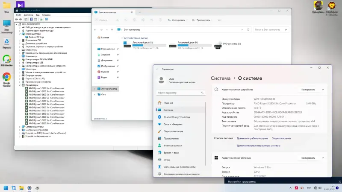Select the DVD-дисковод (E:) drive icon

point(218,46)
